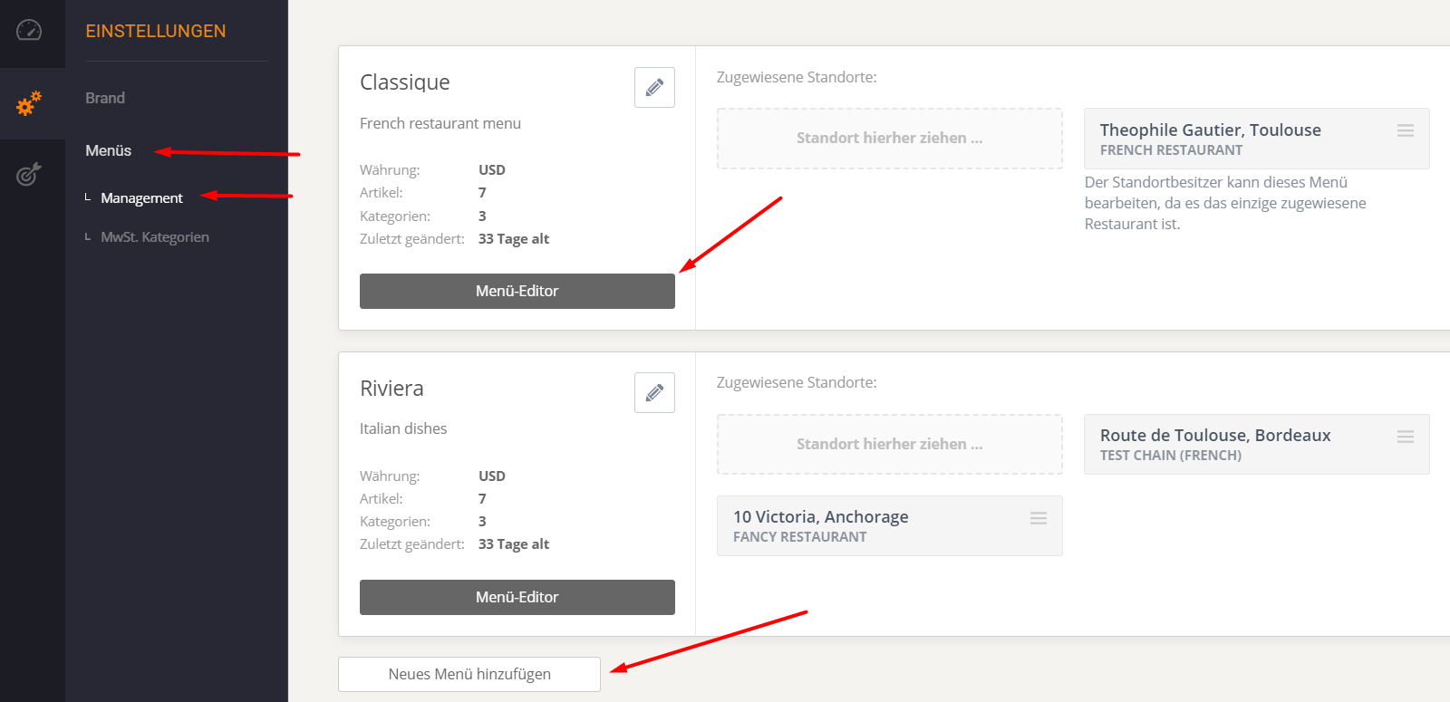Edit the Classique menu with pencil icon
Screen dimensions: 1450x702
click(x=654, y=87)
